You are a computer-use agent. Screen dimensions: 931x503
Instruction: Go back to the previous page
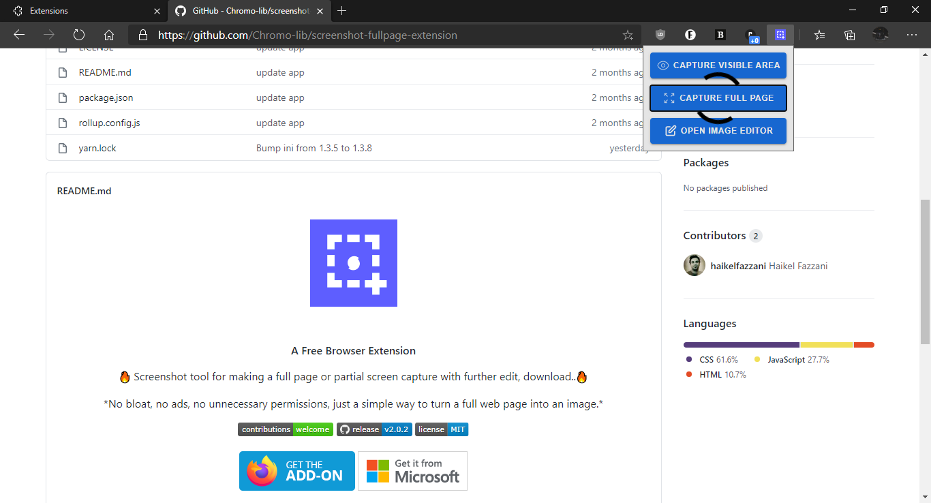19,35
